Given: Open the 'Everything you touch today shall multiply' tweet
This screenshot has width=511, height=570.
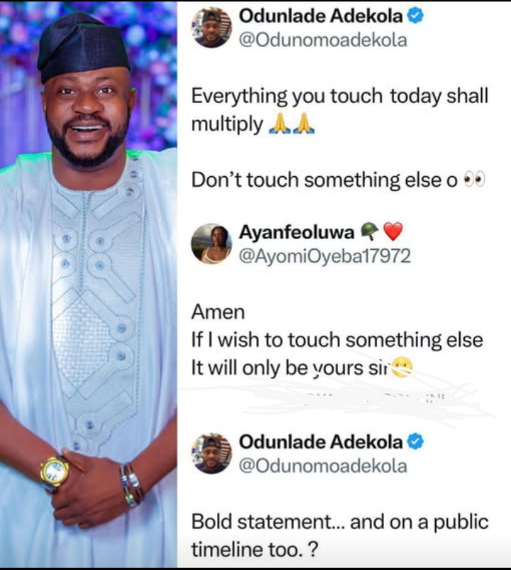Looking at the screenshot, I should (339, 110).
